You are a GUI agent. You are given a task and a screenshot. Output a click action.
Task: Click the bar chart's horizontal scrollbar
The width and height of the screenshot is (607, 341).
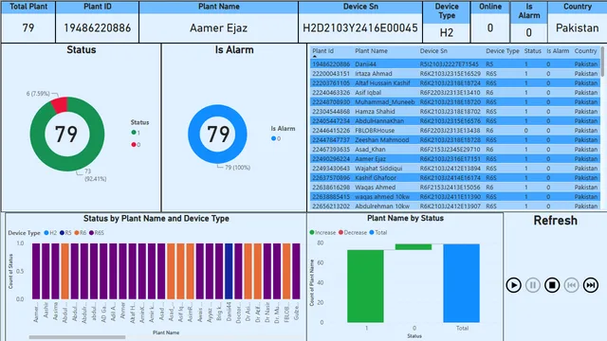[x=77, y=337]
